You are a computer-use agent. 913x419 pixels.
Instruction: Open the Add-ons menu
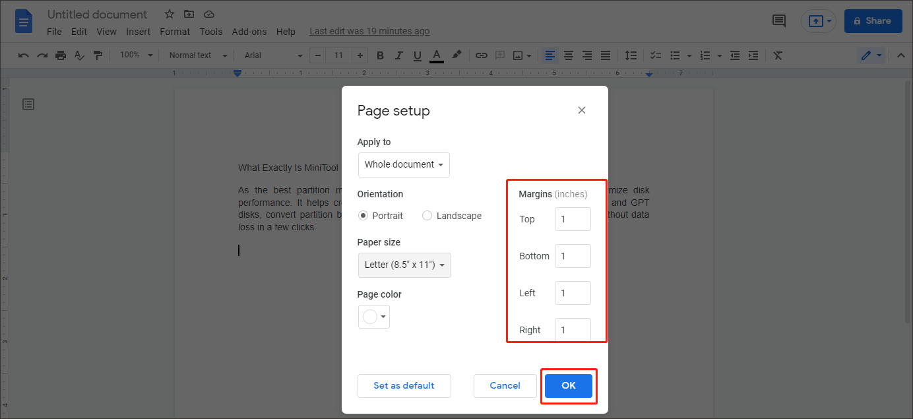click(249, 31)
